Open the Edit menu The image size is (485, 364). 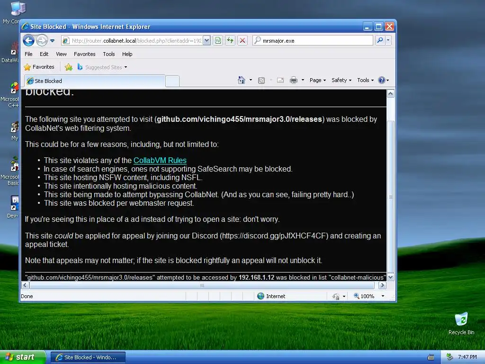(x=44, y=54)
